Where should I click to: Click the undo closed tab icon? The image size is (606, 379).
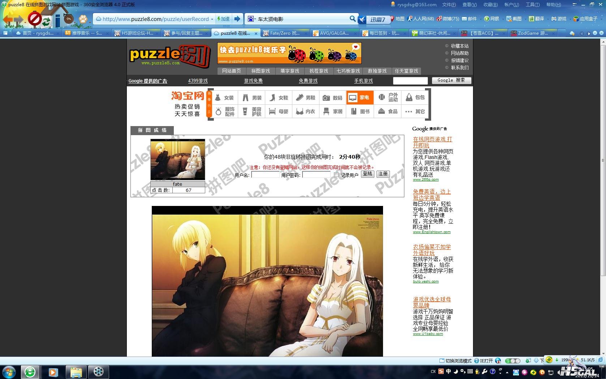(69, 19)
